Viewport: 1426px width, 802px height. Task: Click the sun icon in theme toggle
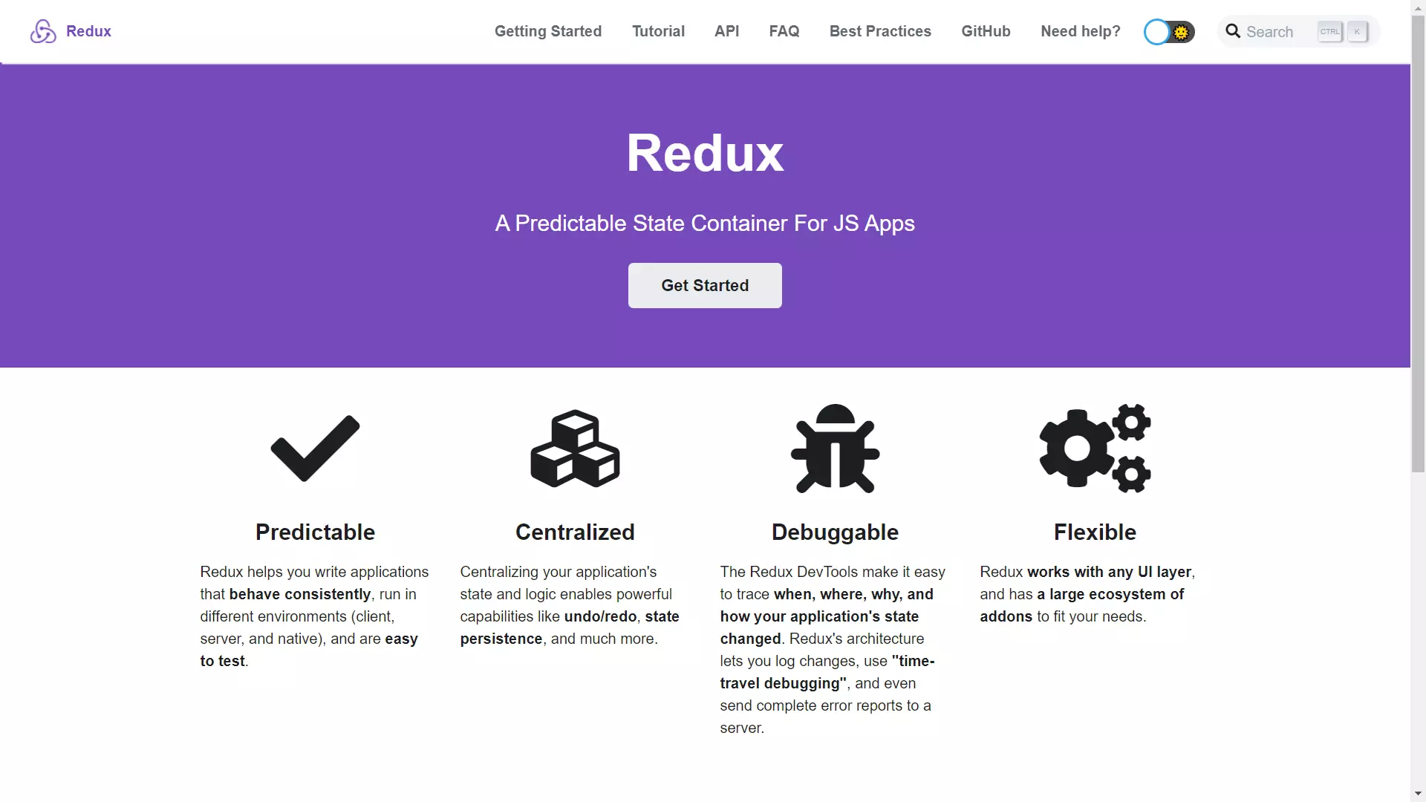[x=1179, y=31]
